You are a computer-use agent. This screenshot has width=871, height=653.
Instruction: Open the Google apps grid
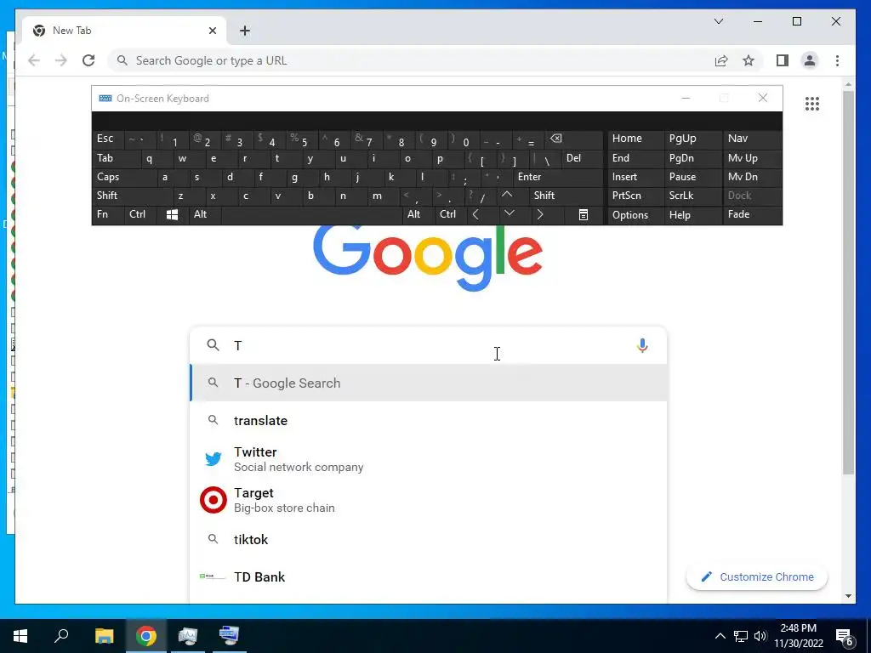812,104
